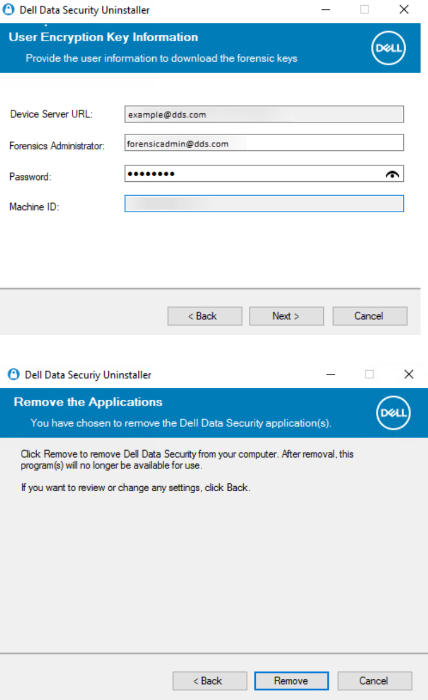The height and width of the screenshot is (700, 428).
Task: Select the Password input field
Action: pyautogui.click(x=264, y=174)
